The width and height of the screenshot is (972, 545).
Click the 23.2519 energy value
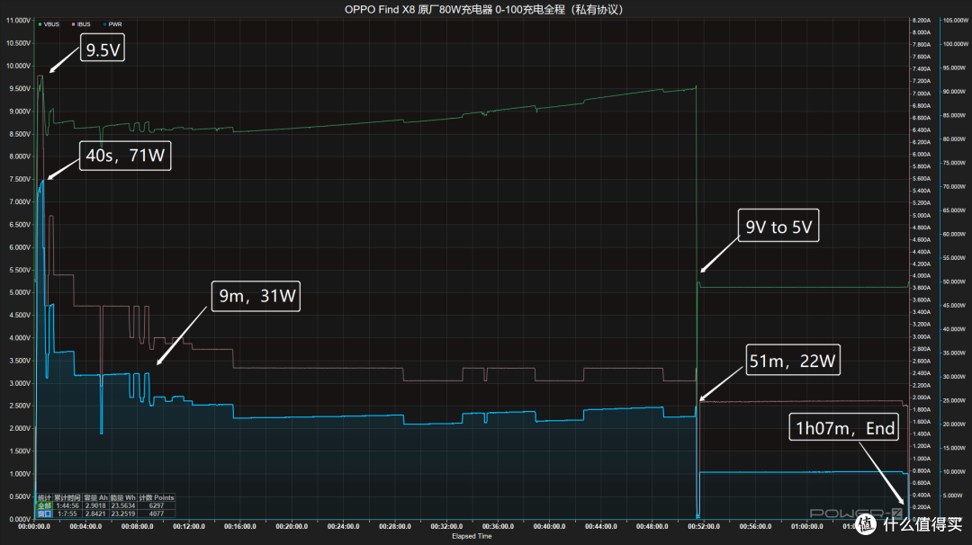[122, 514]
